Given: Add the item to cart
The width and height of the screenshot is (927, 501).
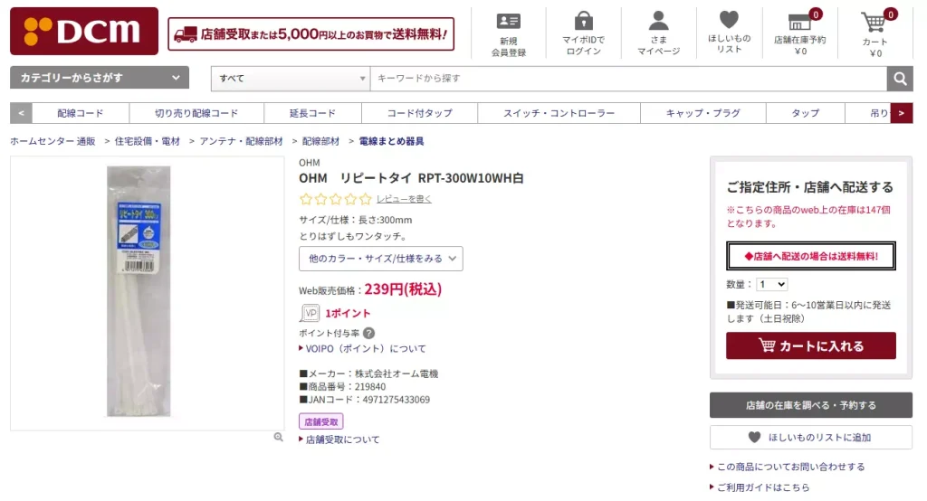Looking at the screenshot, I should pyautogui.click(x=810, y=345).
